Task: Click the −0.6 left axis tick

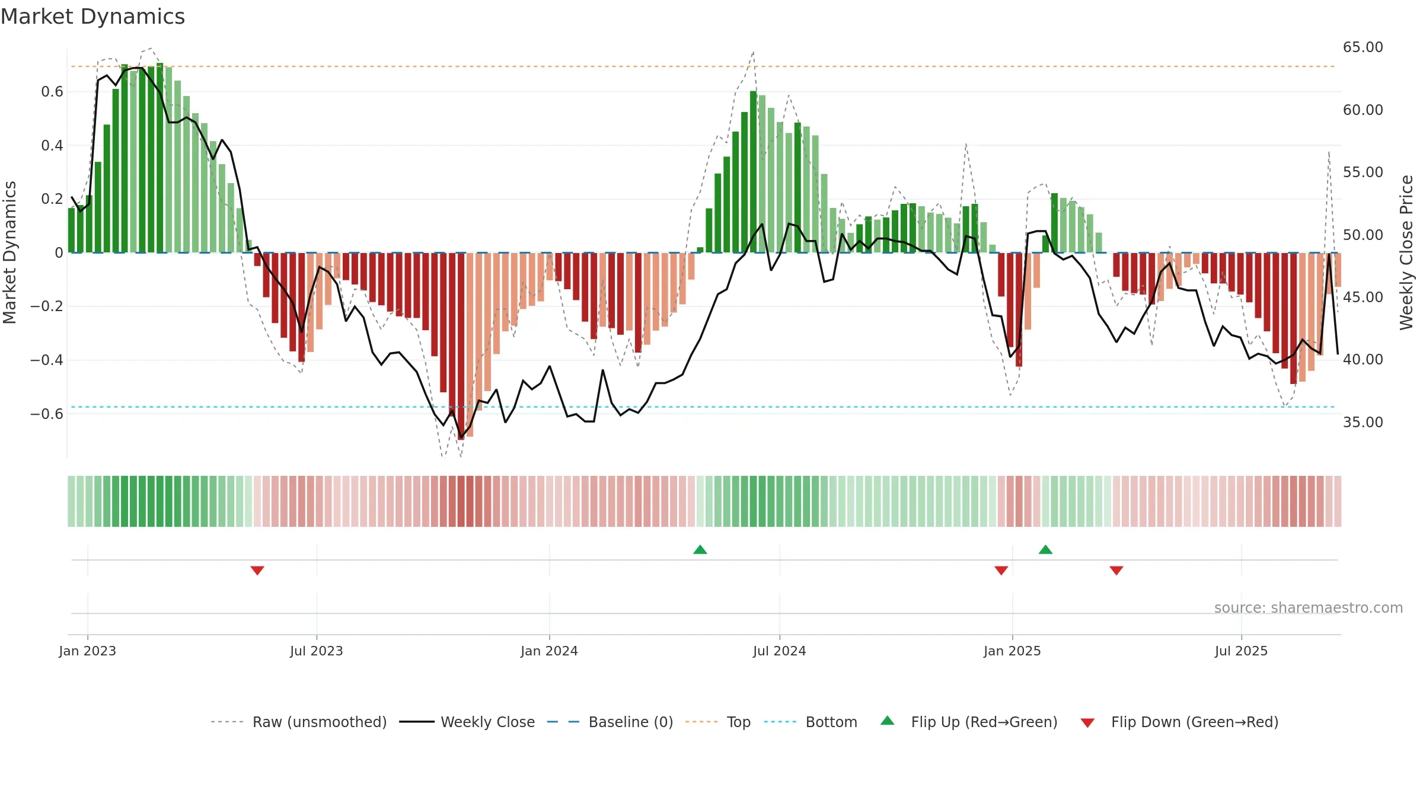Action: 47,414
